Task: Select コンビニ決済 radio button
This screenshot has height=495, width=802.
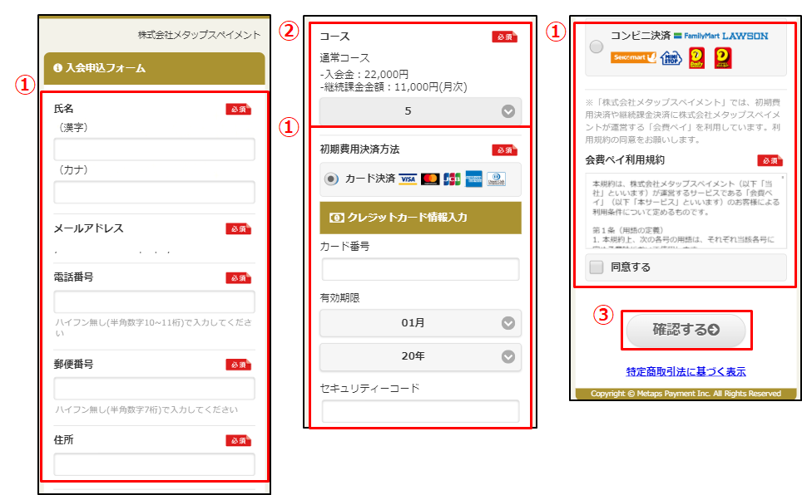Action: [597, 47]
